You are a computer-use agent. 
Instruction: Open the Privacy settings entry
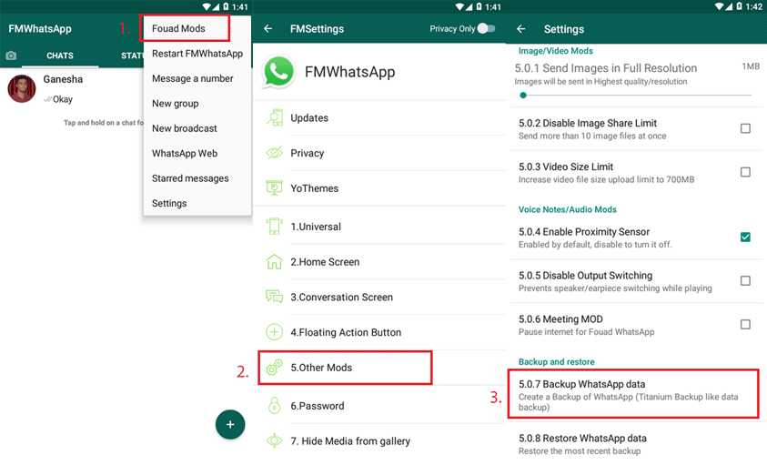point(379,153)
